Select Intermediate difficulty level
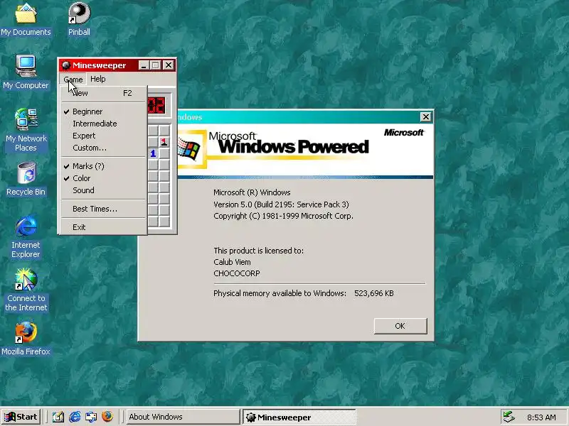 click(103, 124)
